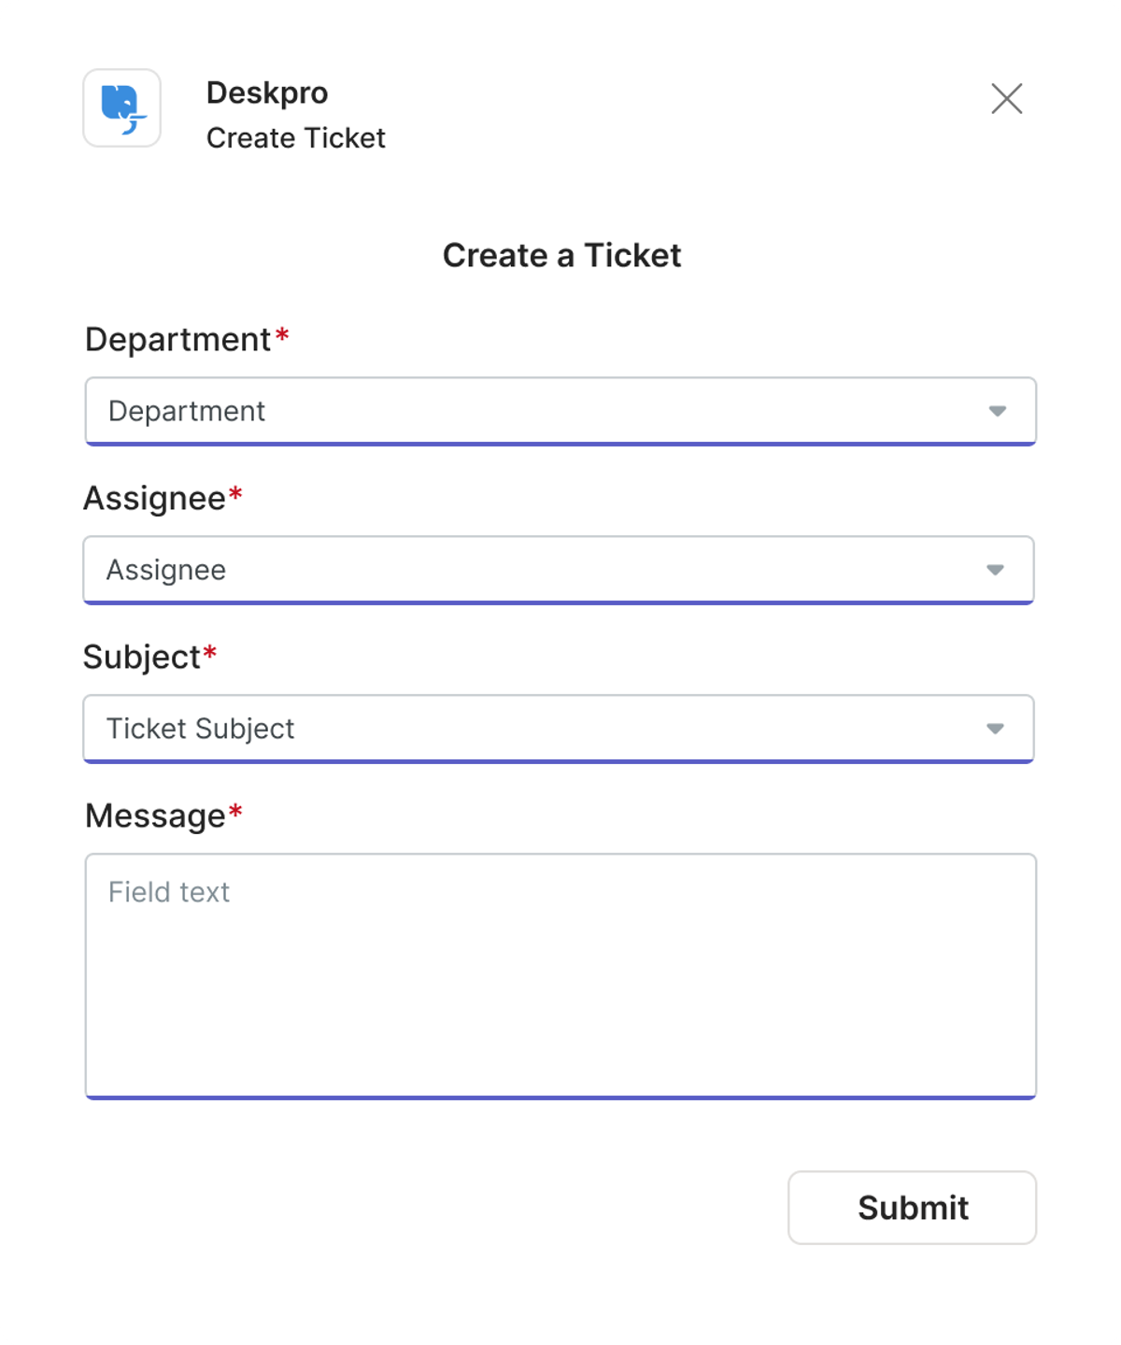Viewport: 1121px width, 1345px height.
Task: Click the "Create a Ticket" heading
Action: (561, 255)
